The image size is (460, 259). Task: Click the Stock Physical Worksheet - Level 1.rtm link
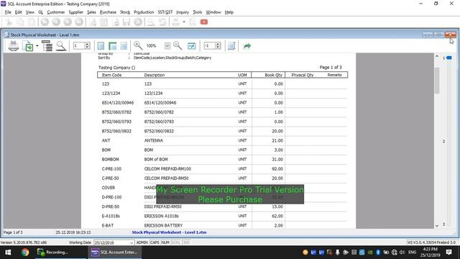pyautogui.click(x=169, y=232)
